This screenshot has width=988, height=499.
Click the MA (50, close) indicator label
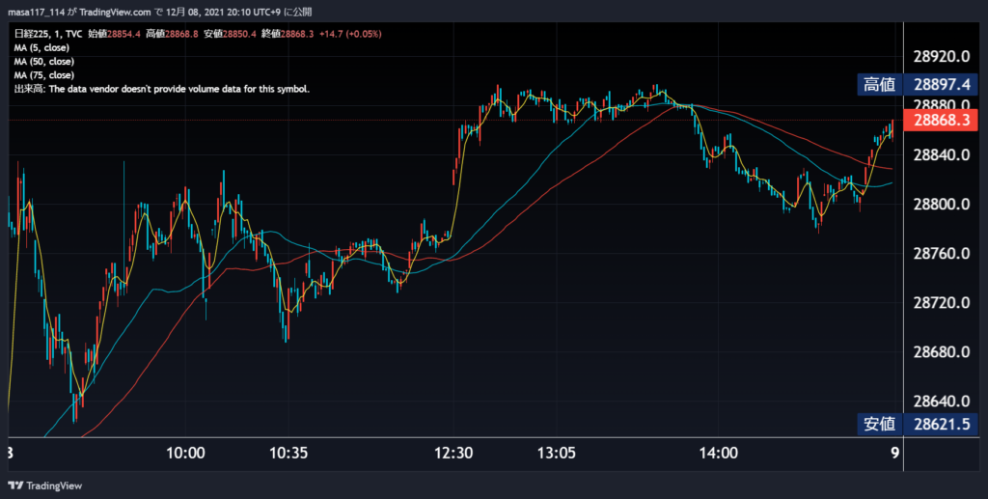(44, 62)
